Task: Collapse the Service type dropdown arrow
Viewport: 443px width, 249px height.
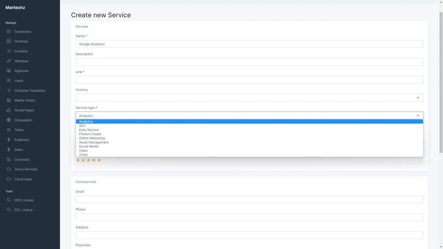Action: point(418,115)
